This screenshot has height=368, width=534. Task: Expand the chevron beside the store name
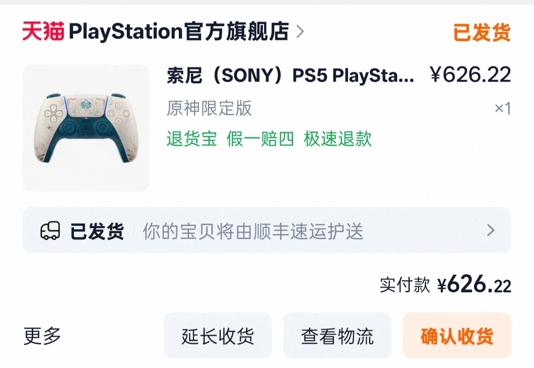click(x=300, y=32)
